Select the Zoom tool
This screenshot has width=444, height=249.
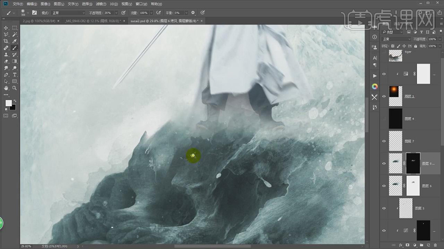tap(14, 88)
